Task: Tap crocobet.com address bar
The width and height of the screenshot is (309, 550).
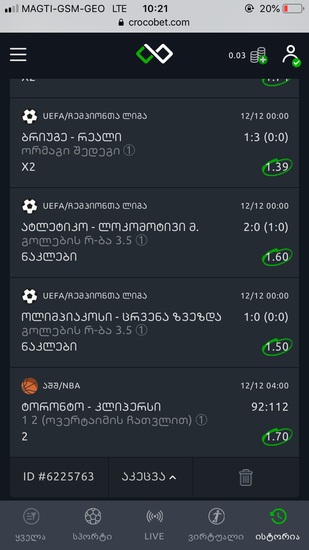Action: click(x=154, y=23)
